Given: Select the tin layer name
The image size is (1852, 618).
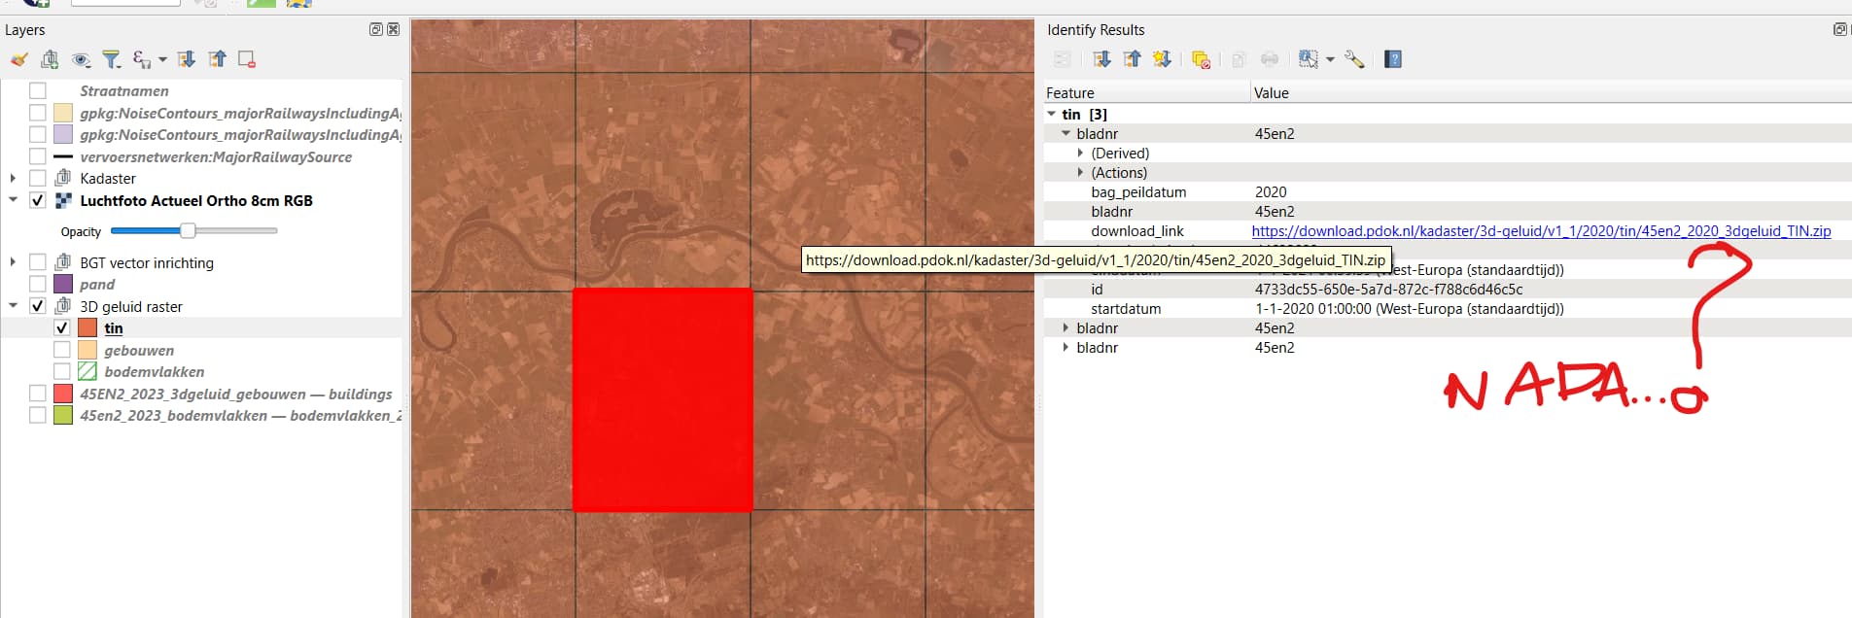Looking at the screenshot, I should [x=114, y=328].
